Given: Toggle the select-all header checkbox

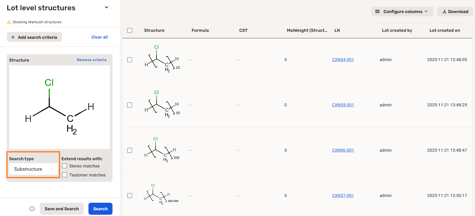Looking at the screenshot, I should [x=130, y=30].
